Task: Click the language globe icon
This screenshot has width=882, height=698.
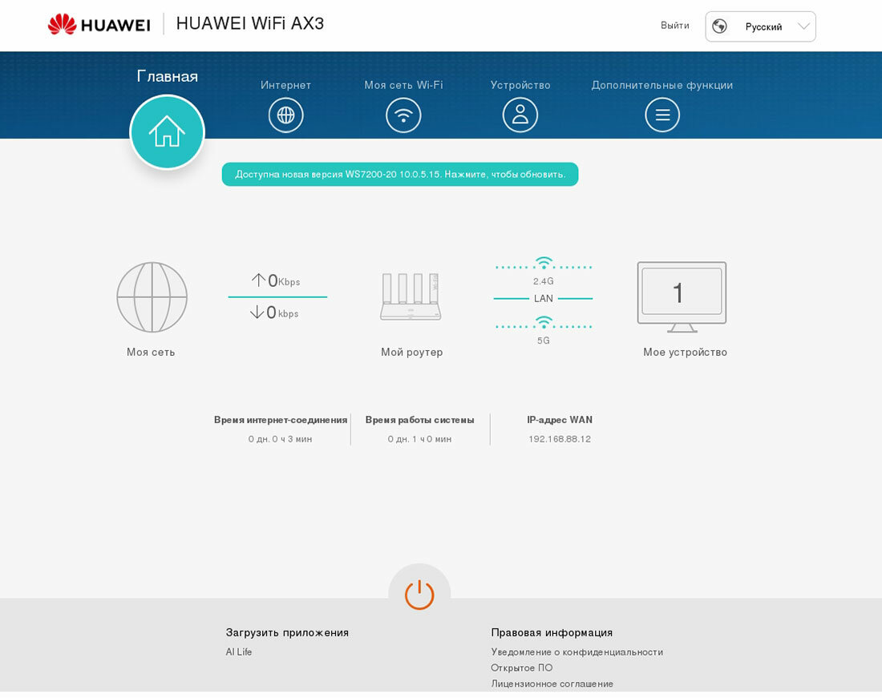Action: [719, 26]
